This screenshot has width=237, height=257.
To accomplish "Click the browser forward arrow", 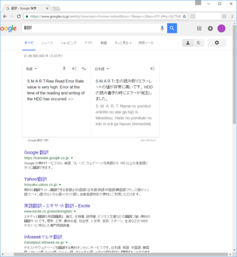I will [x=12, y=17].
